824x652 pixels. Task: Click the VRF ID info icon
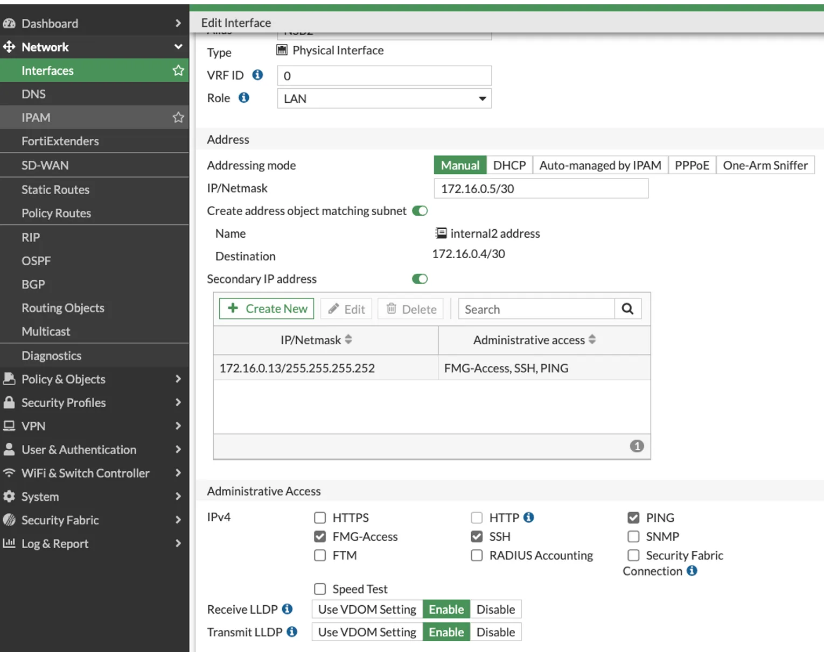pyautogui.click(x=258, y=75)
